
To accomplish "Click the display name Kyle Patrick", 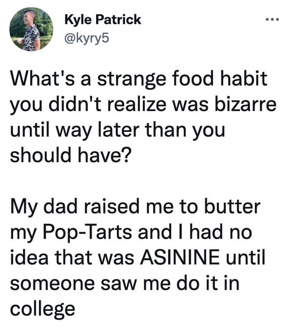I will [103, 20].
